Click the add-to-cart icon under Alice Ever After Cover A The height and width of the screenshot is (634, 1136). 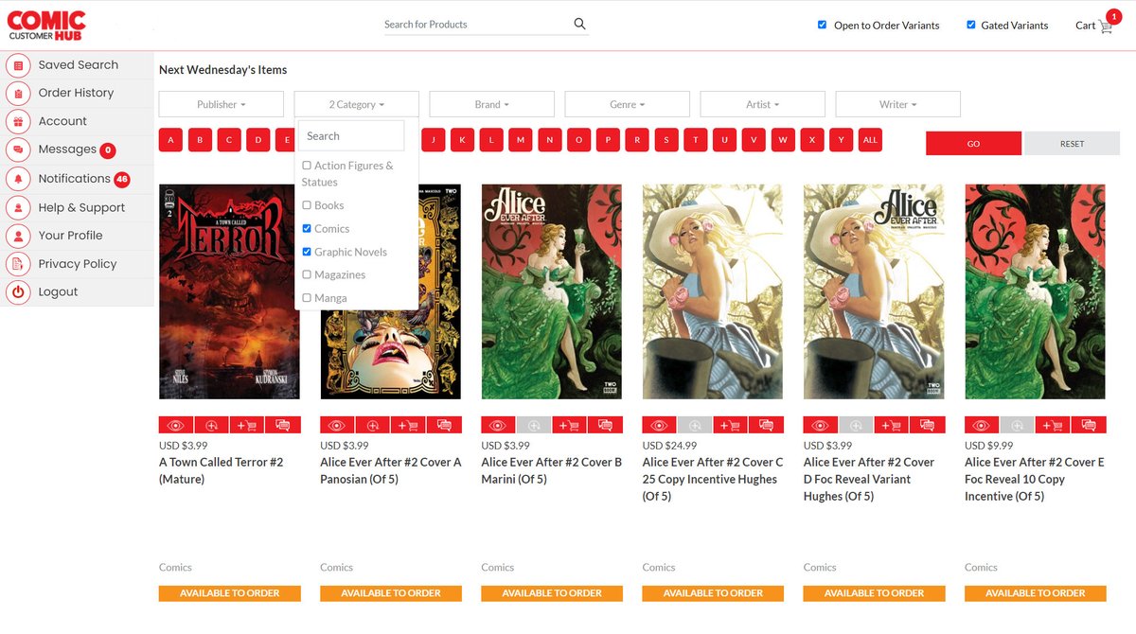[x=407, y=424]
